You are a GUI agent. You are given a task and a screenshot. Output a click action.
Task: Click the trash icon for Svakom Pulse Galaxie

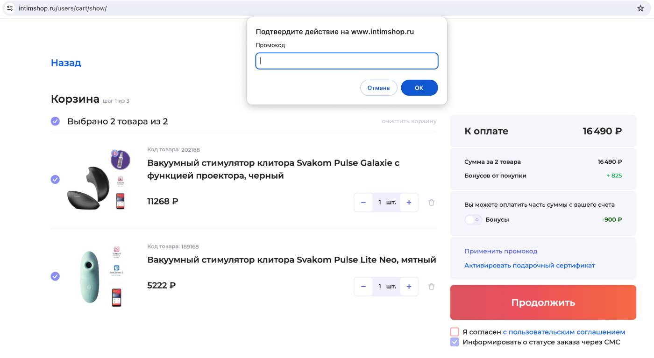pos(431,202)
